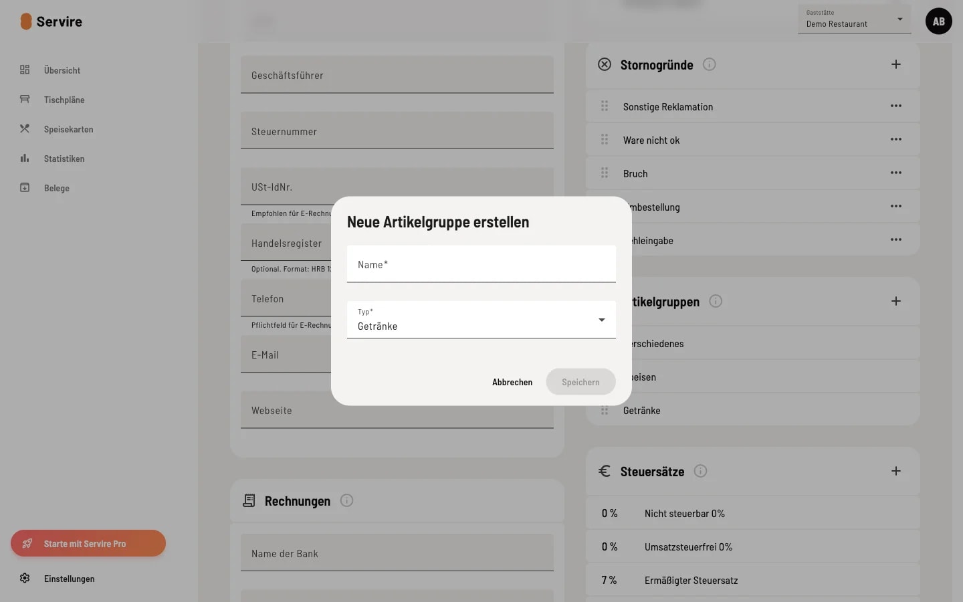This screenshot has width=963, height=602.
Task: Open the Gaststätte Demo Restaurant dropdown
Action: coord(854,19)
